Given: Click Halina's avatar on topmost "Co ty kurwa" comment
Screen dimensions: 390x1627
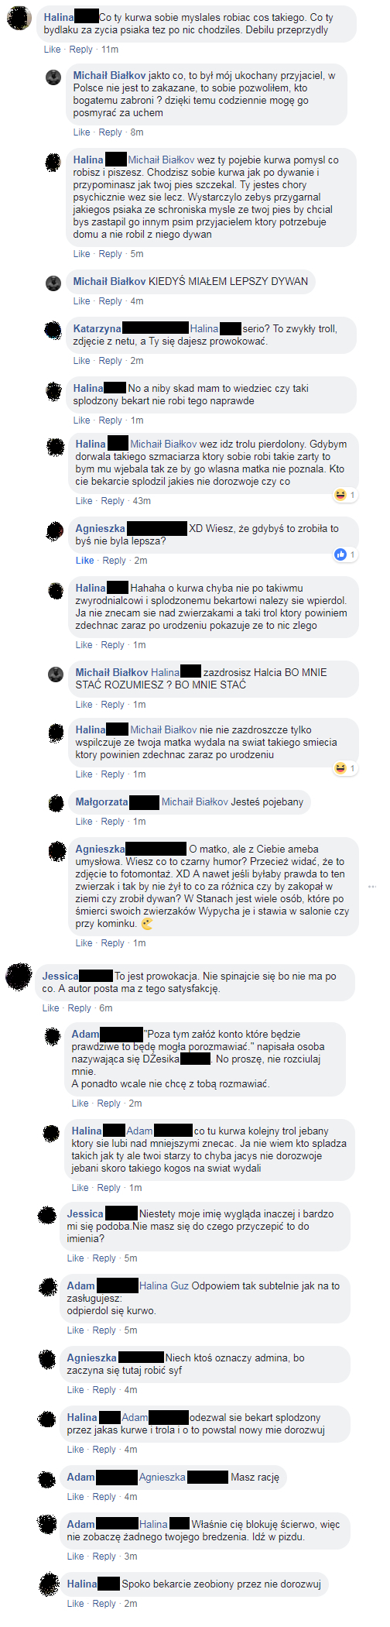Looking at the screenshot, I should pos(19,18).
